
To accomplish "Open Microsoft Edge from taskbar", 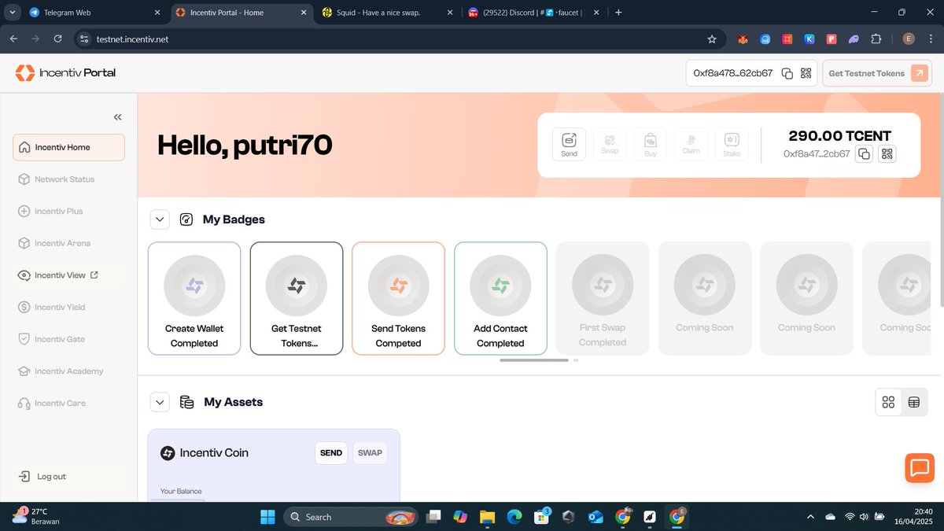I will tap(514, 517).
